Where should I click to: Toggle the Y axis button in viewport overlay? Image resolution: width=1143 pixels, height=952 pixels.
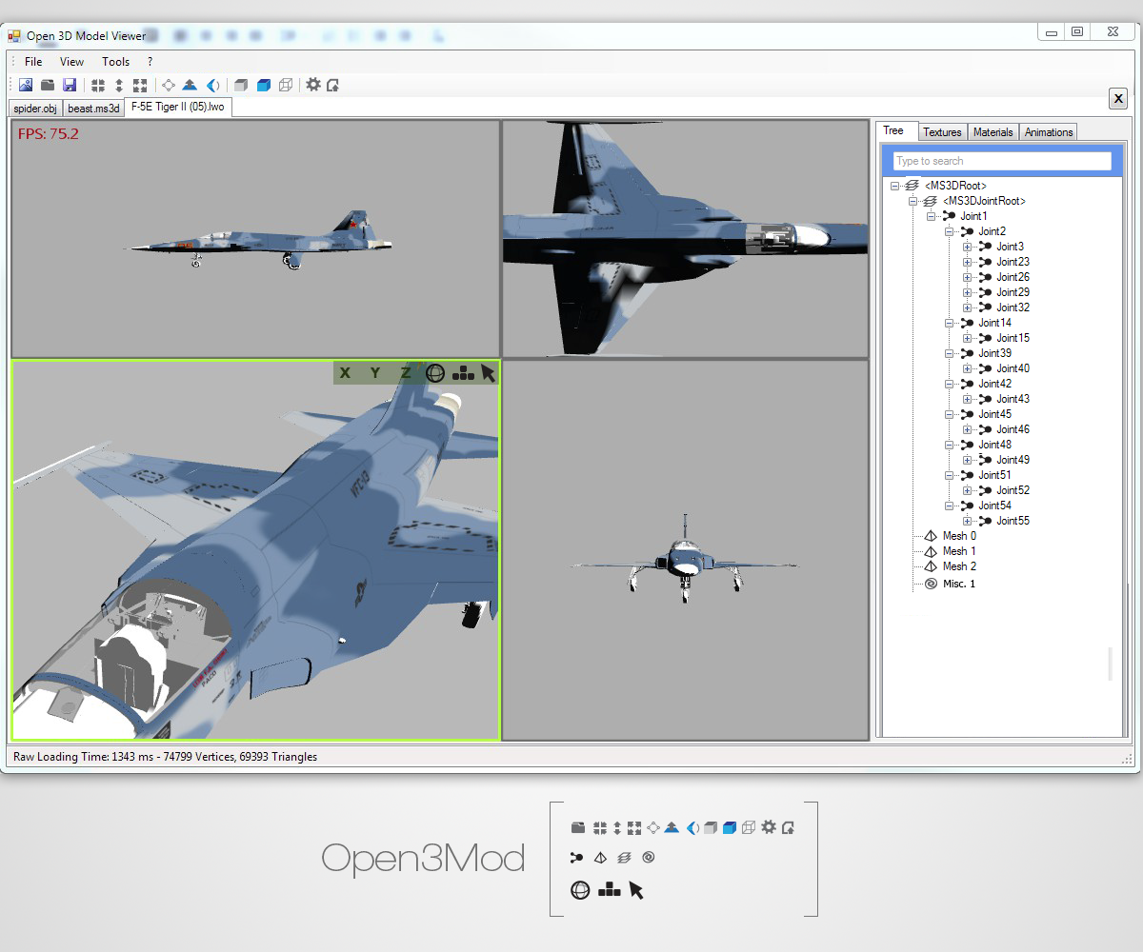coord(375,373)
